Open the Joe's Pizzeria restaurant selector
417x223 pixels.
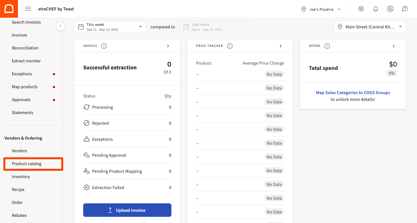click(321, 9)
